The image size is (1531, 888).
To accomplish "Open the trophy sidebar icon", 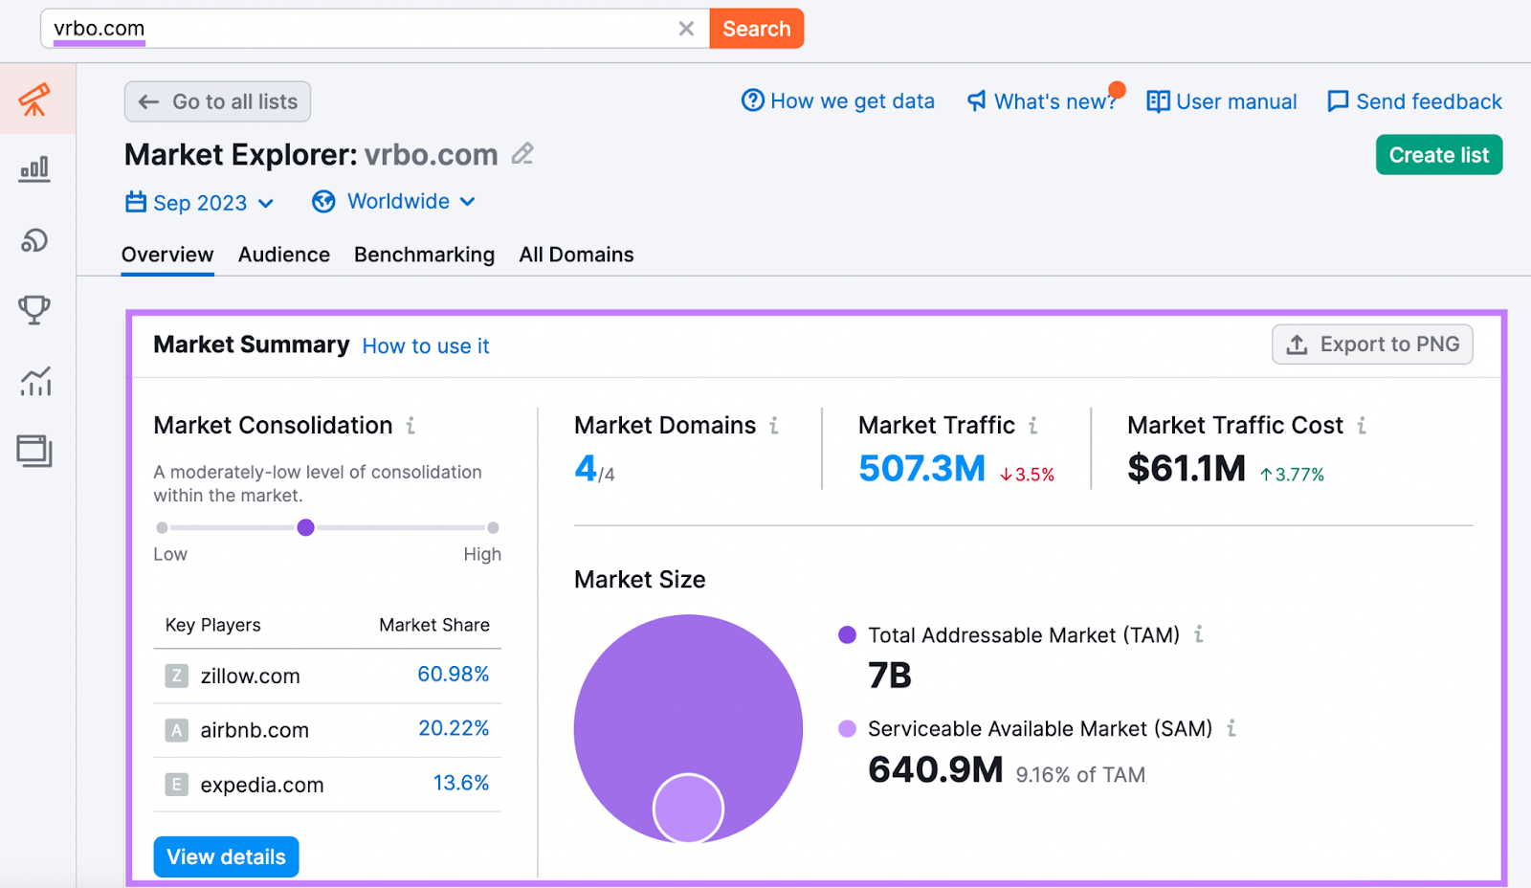I will (x=34, y=309).
